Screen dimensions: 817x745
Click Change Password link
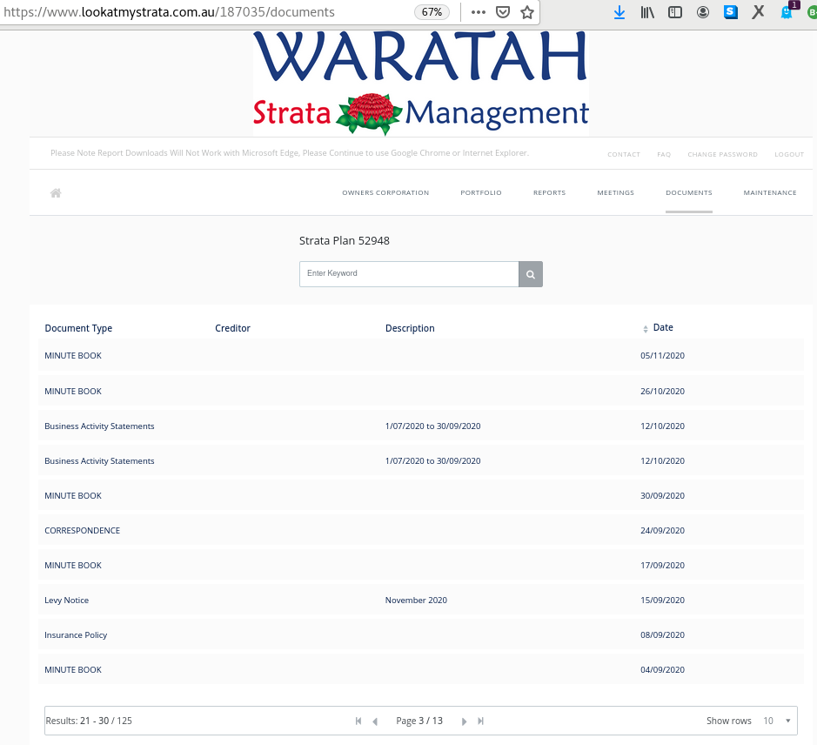coord(722,154)
